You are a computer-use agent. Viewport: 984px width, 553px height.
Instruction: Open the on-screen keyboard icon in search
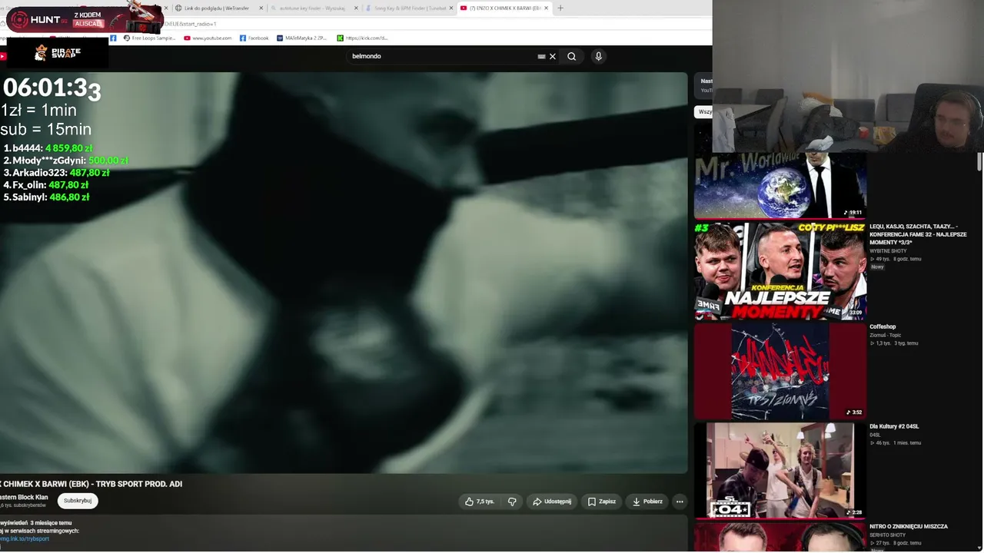click(x=541, y=56)
